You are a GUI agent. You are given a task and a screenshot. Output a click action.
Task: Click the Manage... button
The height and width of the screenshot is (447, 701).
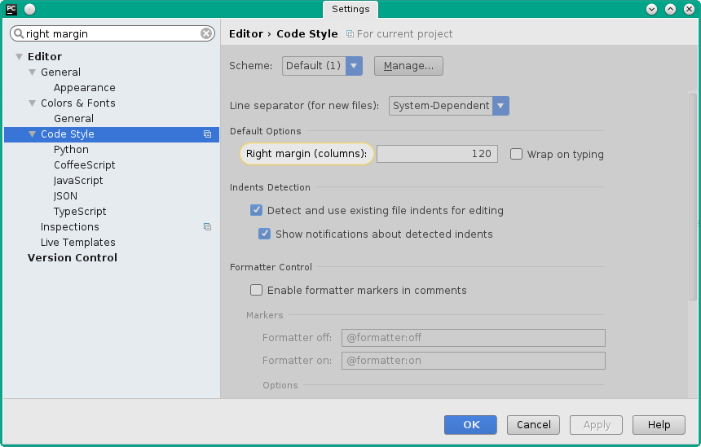pos(408,66)
